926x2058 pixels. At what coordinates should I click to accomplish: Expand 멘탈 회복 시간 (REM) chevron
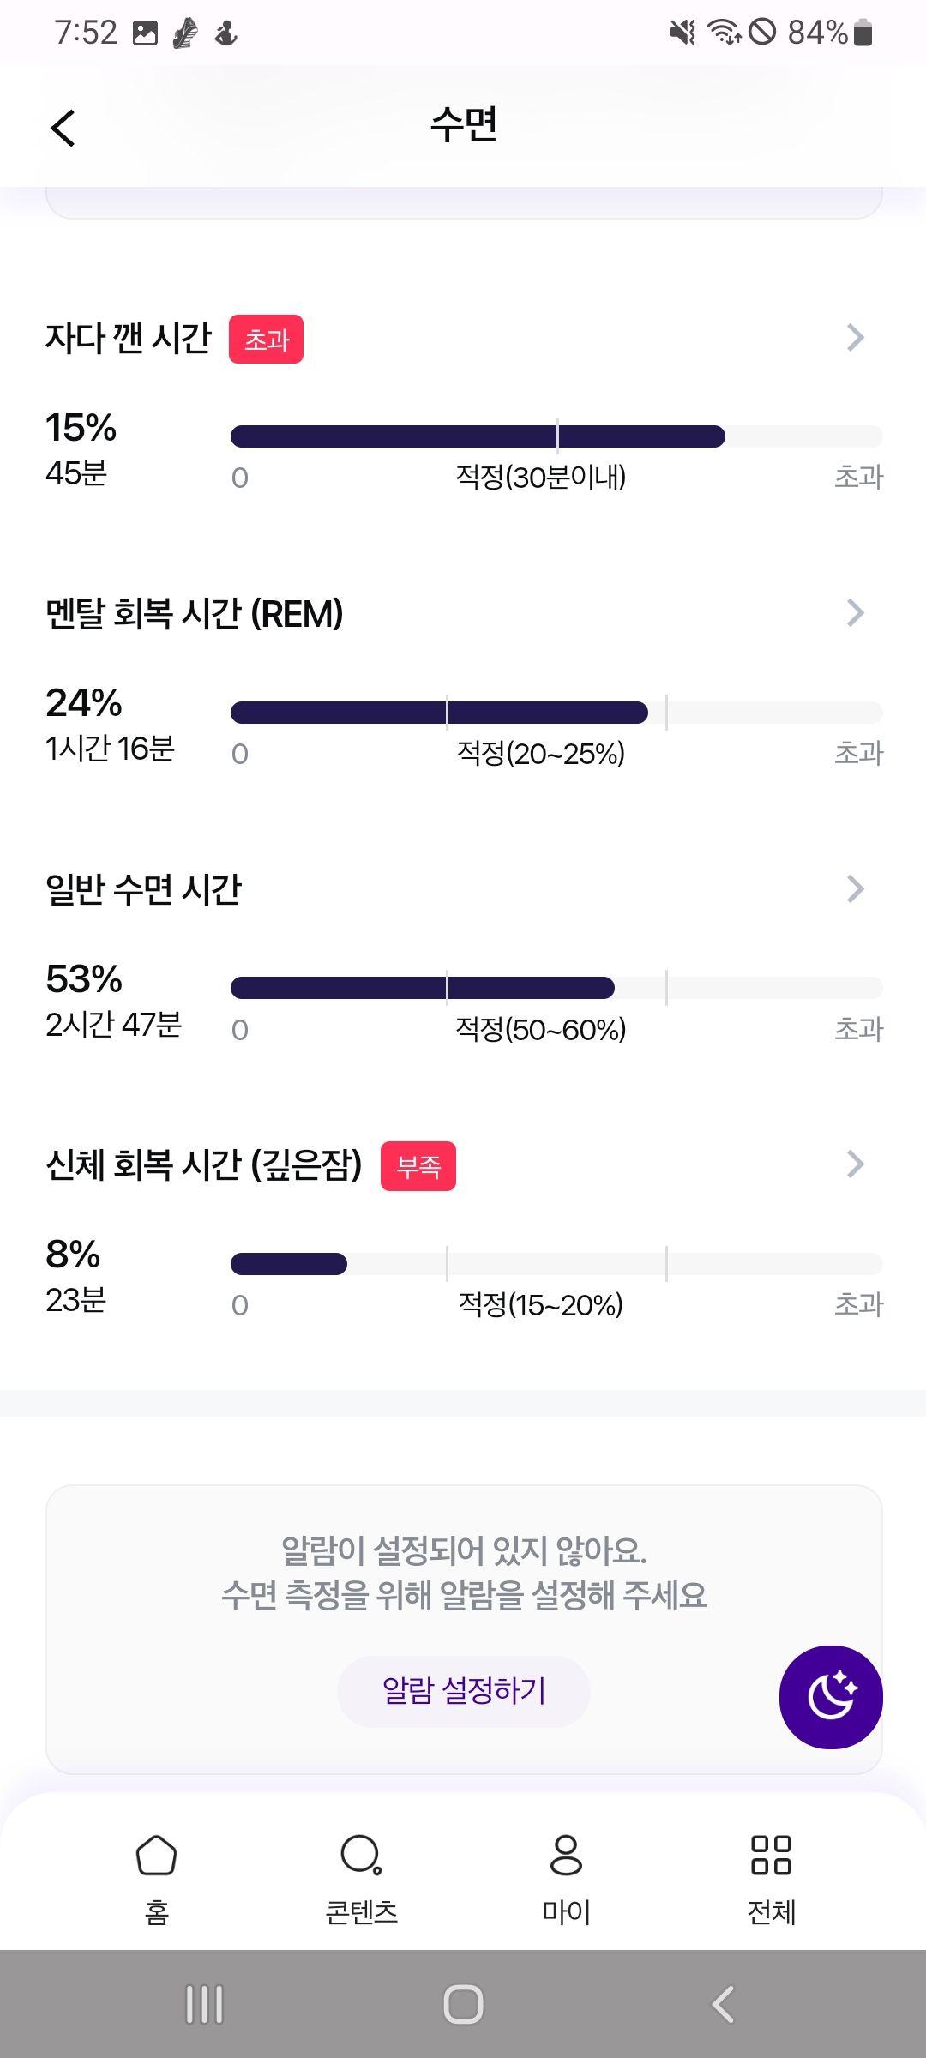click(x=855, y=613)
